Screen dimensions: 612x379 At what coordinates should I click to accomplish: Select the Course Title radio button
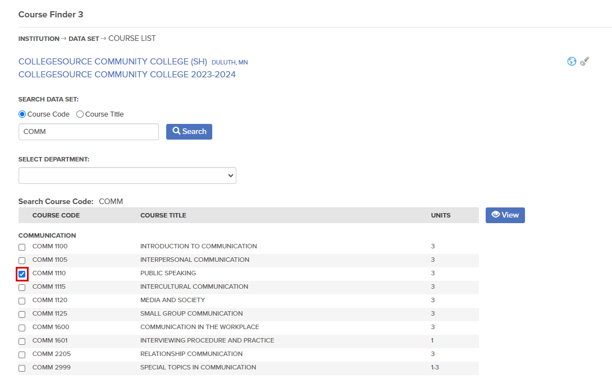tap(80, 114)
